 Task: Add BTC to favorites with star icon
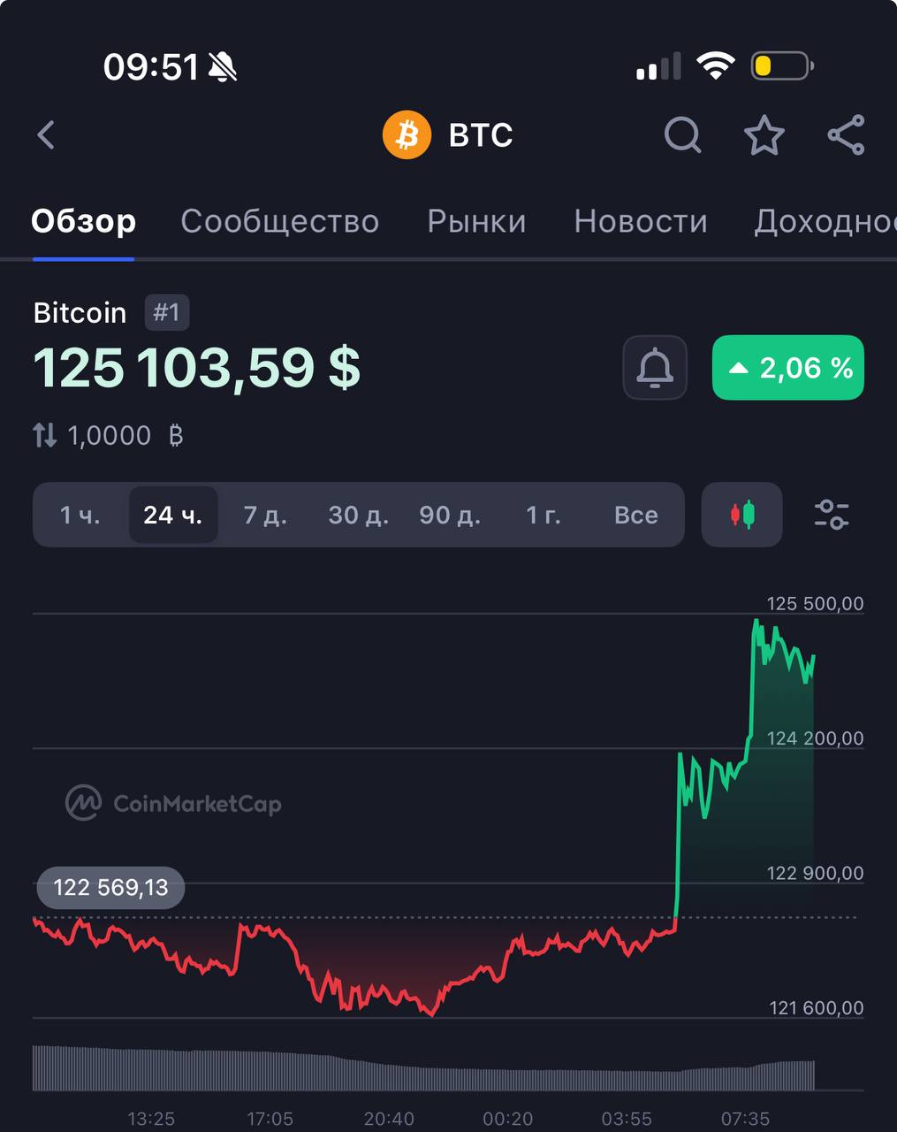764,135
